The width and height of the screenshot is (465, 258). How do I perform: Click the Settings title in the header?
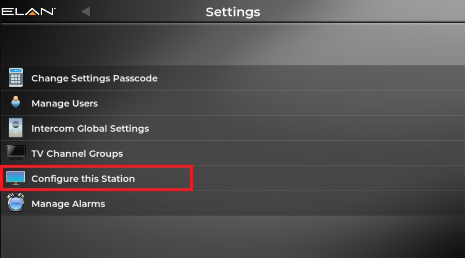233,12
